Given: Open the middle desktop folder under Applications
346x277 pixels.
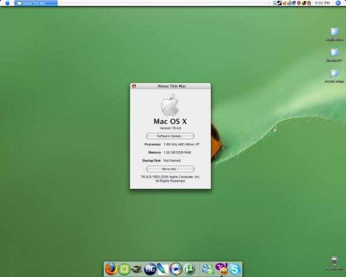Looking at the screenshot, I should click(x=334, y=55).
